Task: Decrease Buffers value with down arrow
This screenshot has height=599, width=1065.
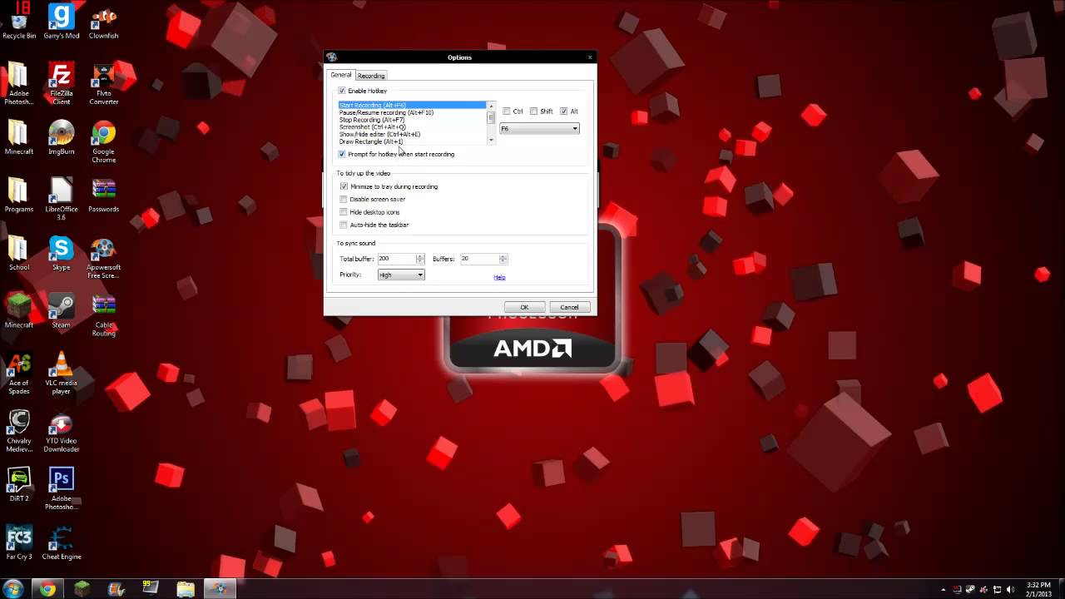Action: click(503, 261)
